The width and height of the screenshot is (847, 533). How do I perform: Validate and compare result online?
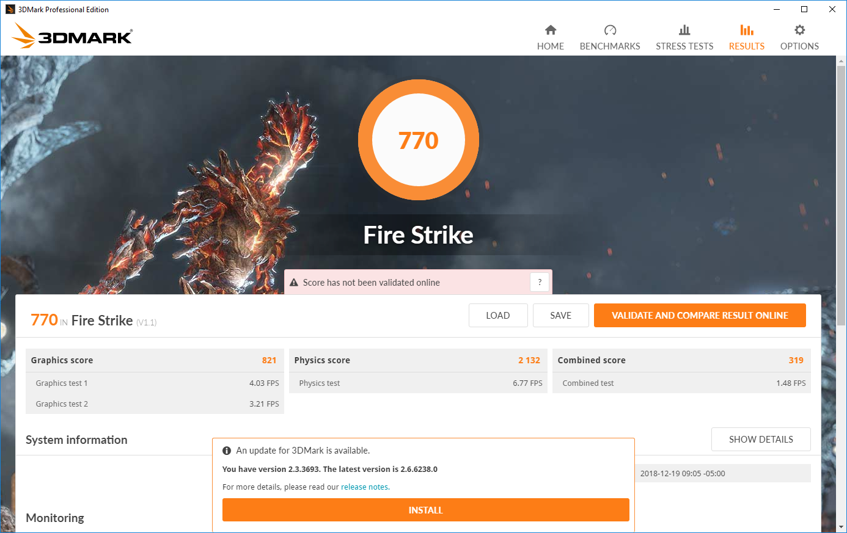tap(700, 316)
